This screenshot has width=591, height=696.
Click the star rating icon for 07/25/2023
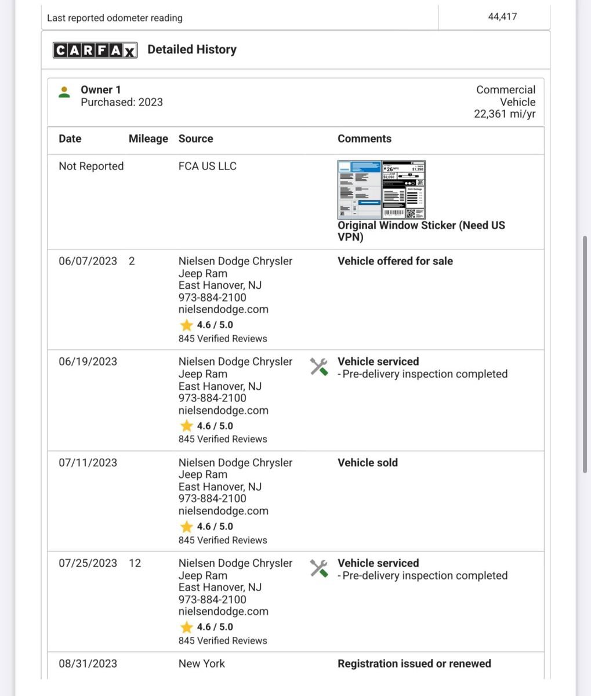click(x=186, y=627)
